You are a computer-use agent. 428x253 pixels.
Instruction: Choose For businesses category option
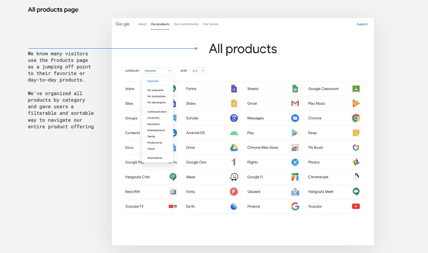[156, 97]
